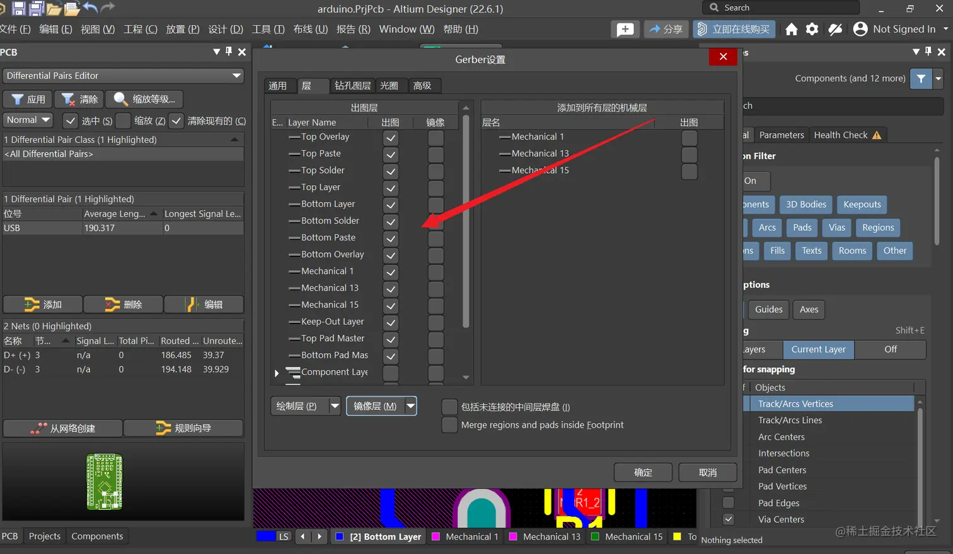Click the 缩放等级 magnifier button

coord(144,99)
